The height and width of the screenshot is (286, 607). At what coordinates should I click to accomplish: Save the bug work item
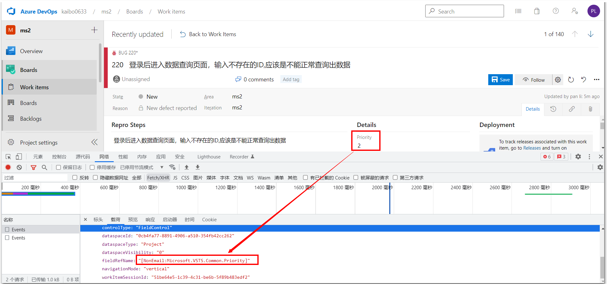pos(500,80)
